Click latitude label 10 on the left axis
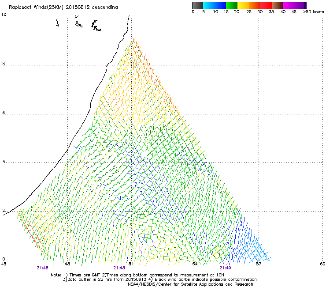 pyautogui.click(x=4, y=15)
